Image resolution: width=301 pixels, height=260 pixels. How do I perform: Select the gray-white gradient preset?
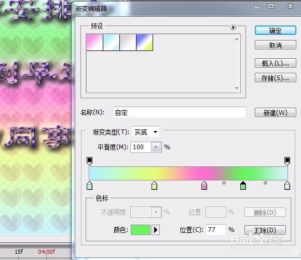click(x=128, y=42)
